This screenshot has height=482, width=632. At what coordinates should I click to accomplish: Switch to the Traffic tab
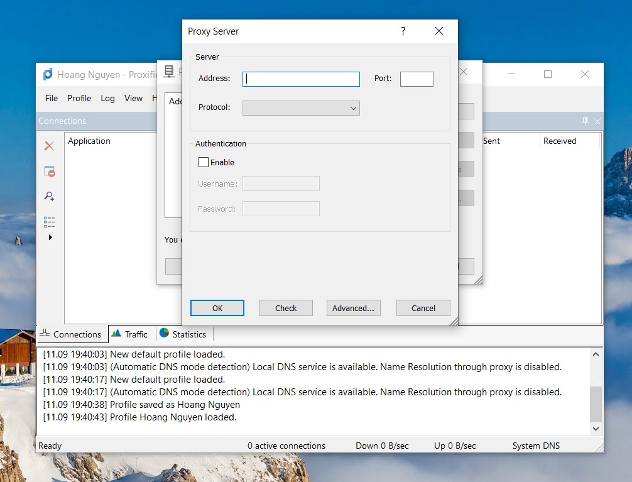click(x=129, y=334)
